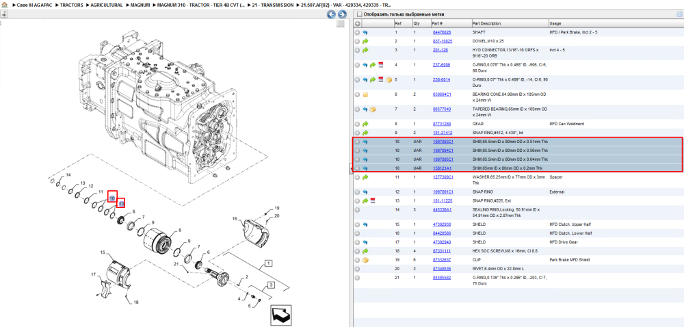Click green arrow icon on HYD CONNECTOR row
The height and width of the screenshot is (327, 684).
coord(365,50)
